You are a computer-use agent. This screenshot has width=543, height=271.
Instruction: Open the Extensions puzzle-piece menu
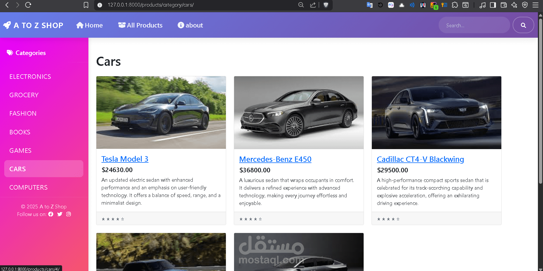coord(455,5)
